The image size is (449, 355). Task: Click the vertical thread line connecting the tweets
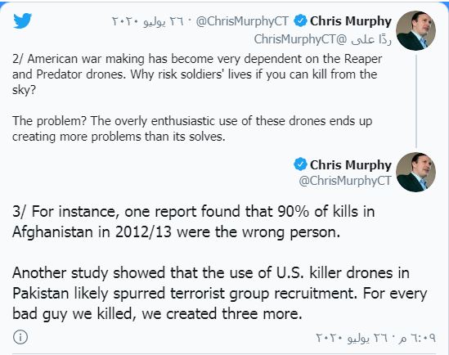click(416, 101)
